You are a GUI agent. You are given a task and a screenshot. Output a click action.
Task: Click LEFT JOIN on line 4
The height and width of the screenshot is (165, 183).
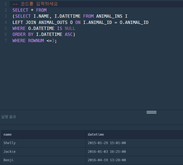click(x=24, y=22)
